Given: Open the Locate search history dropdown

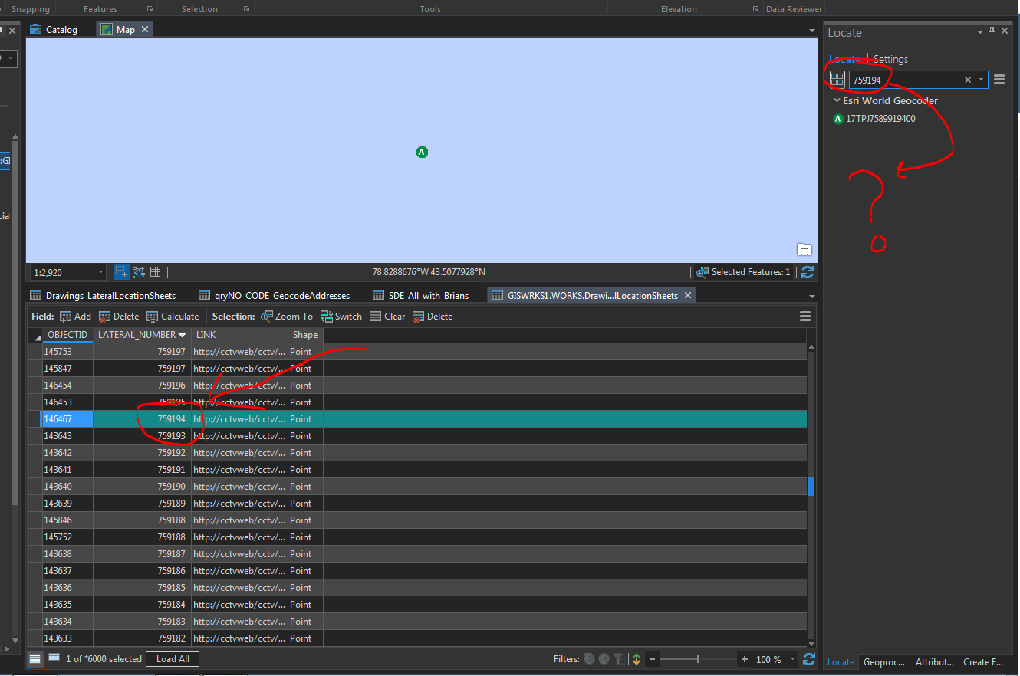Looking at the screenshot, I should 981,80.
